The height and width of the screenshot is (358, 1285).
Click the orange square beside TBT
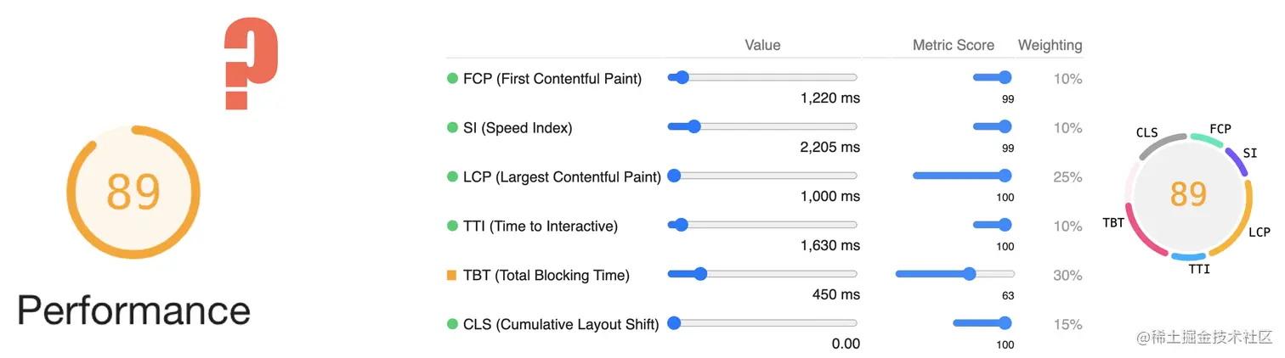coord(452,275)
